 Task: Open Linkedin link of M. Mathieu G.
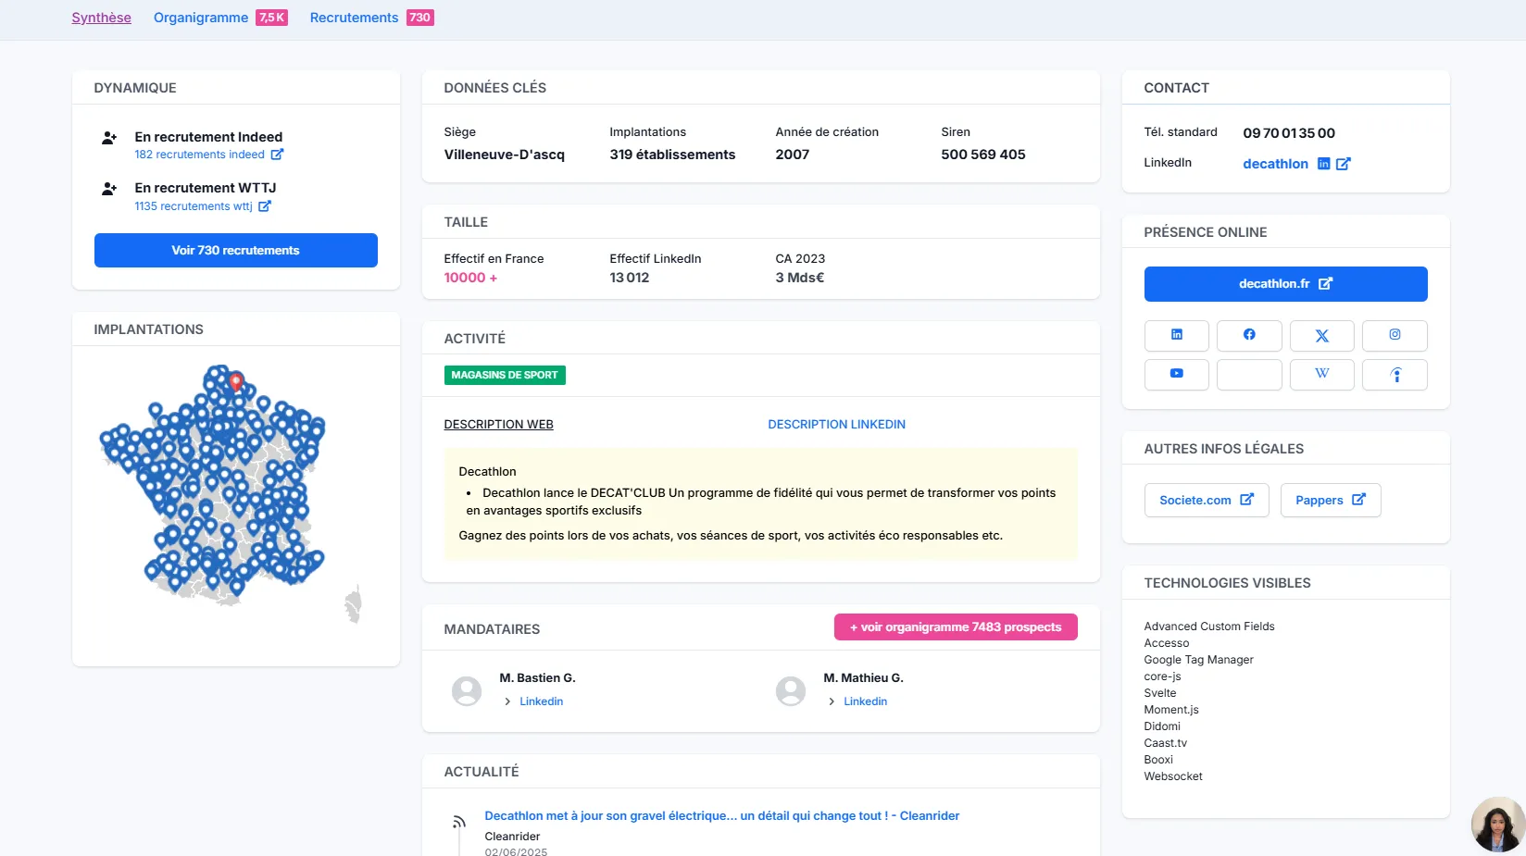pos(865,701)
